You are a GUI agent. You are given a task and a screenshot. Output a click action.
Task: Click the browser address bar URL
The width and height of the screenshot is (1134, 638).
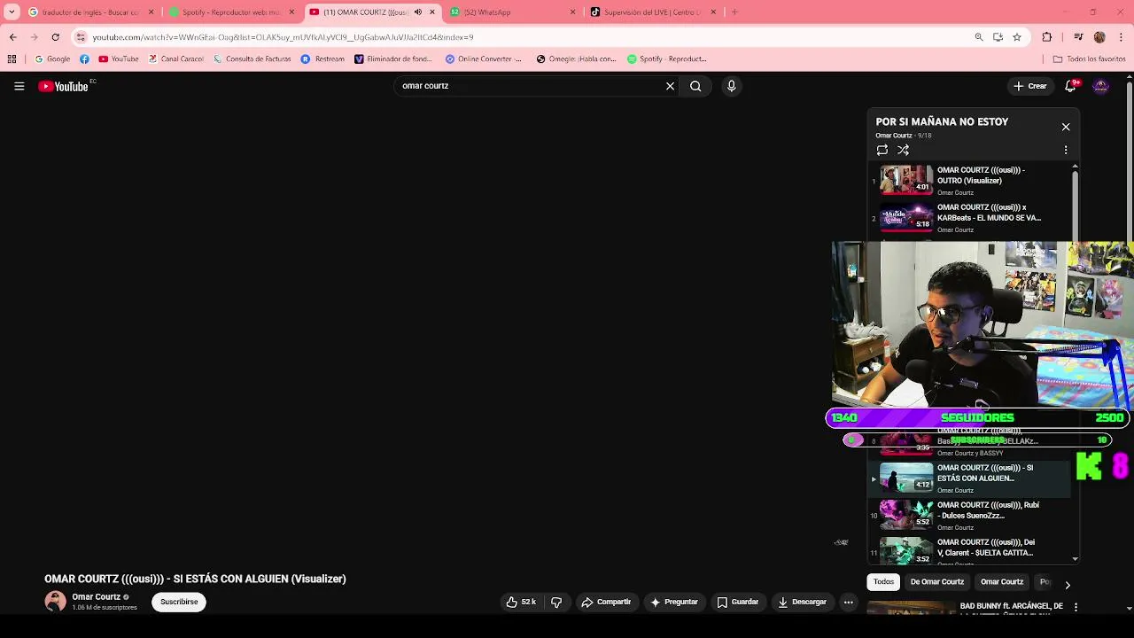[283, 37]
